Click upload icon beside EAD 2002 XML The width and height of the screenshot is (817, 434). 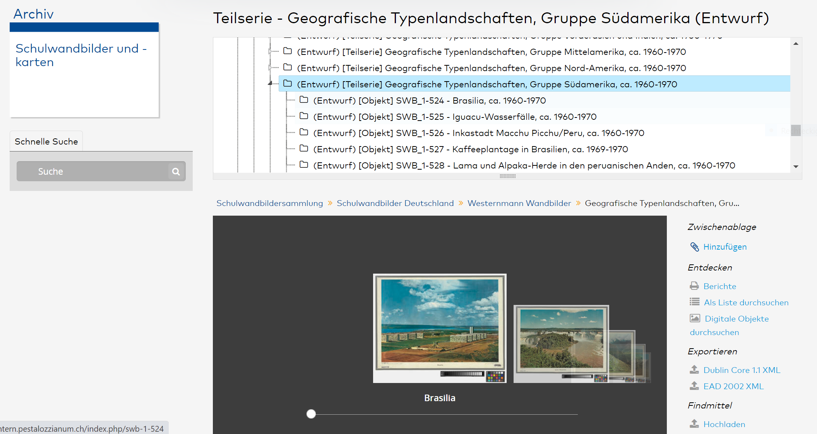pos(694,386)
